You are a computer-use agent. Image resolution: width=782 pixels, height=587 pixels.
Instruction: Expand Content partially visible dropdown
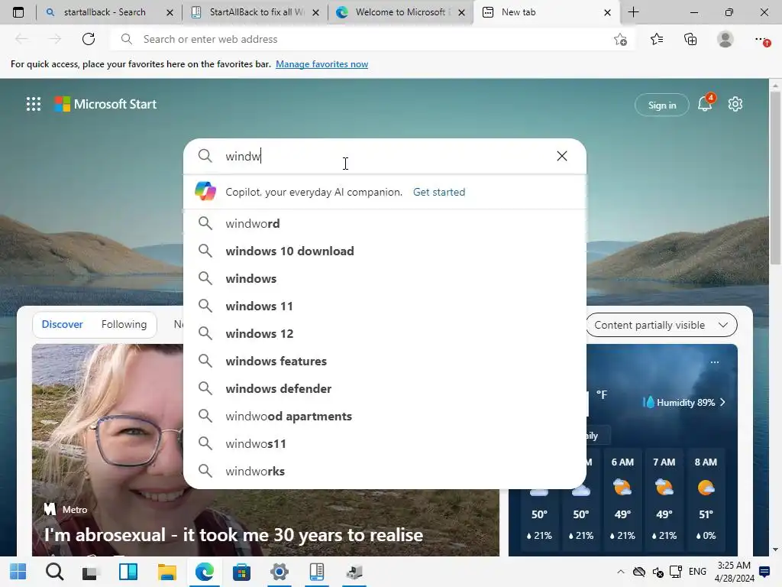tap(661, 325)
